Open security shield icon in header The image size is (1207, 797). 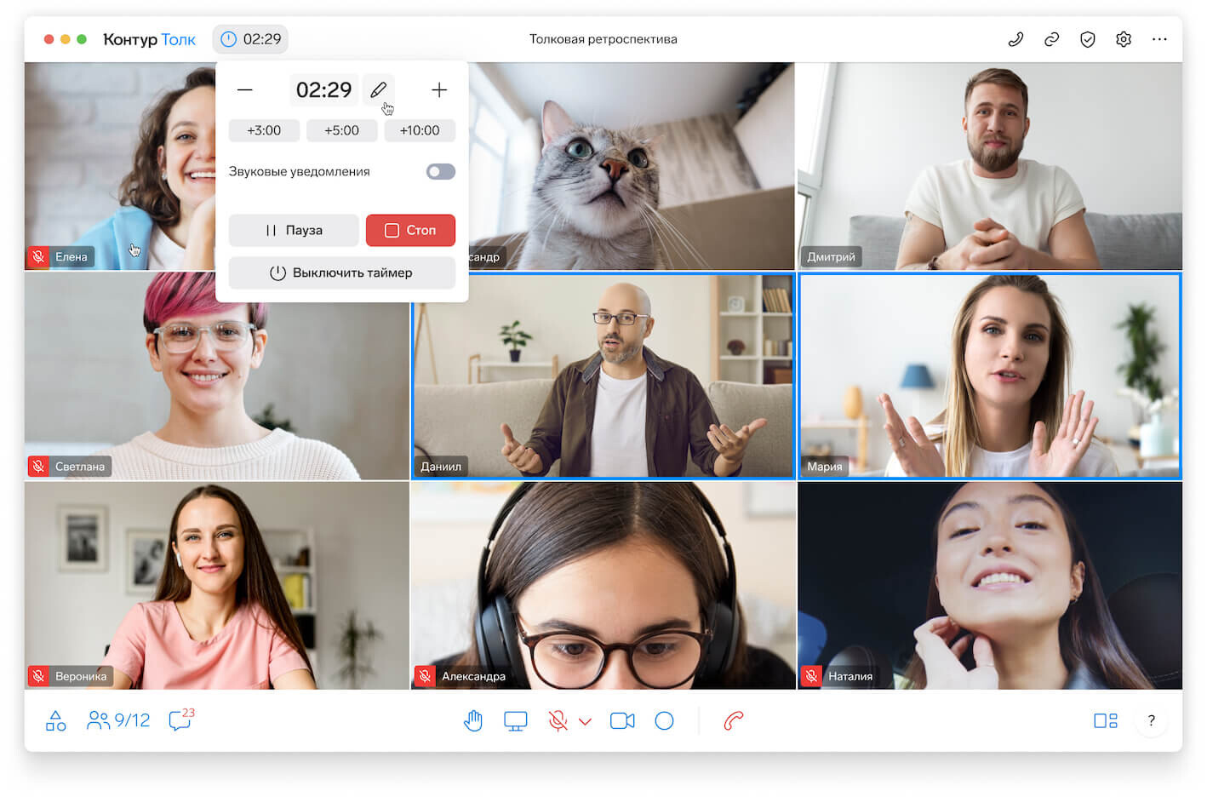pos(1088,39)
